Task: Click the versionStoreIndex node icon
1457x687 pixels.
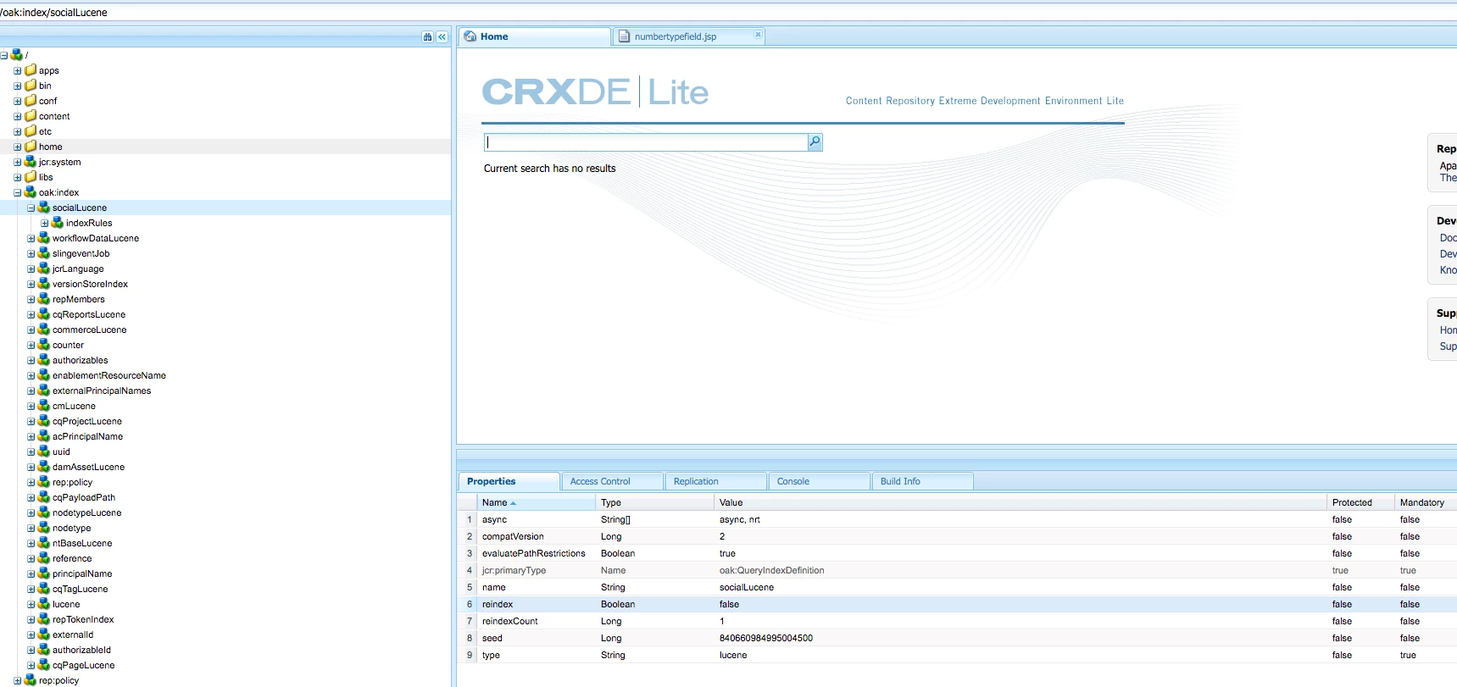Action: (x=44, y=284)
